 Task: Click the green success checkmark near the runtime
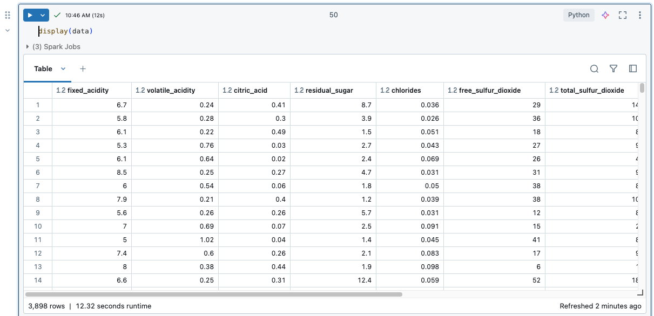pos(57,15)
